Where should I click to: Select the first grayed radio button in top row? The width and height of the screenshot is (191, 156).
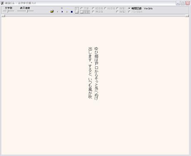coord(82,8)
